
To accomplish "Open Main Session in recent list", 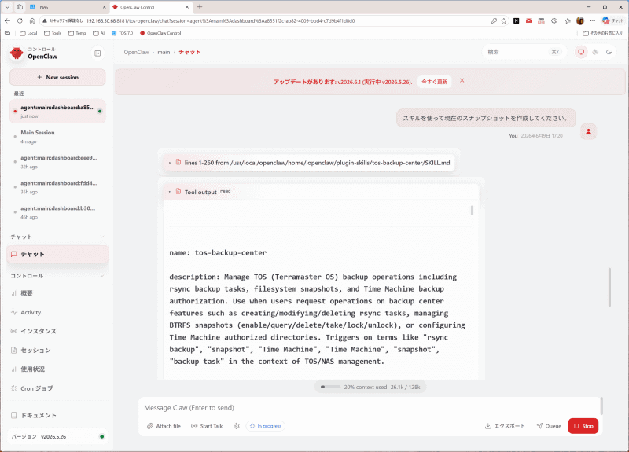I will pyautogui.click(x=57, y=136).
